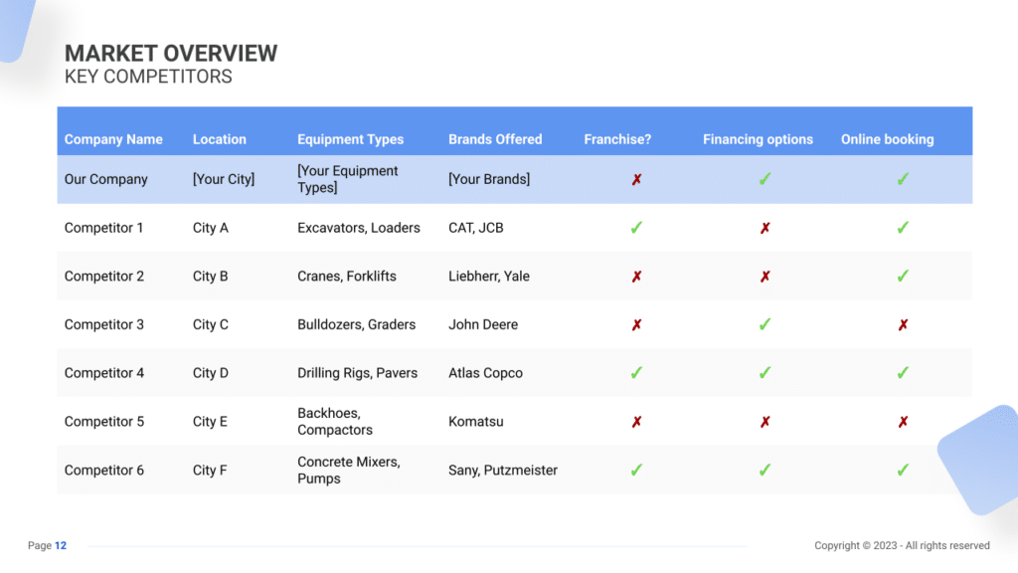Select the [Your City] placeholder cell

(224, 179)
